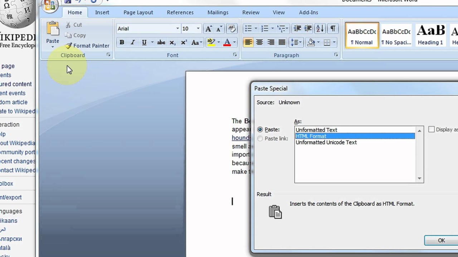Open the View ribbon tab

coord(279,12)
